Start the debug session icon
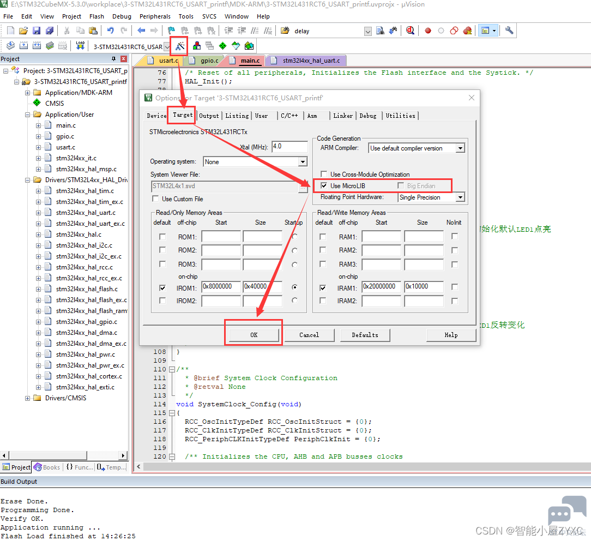The image size is (591, 541). pyautogui.click(x=411, y=31)
